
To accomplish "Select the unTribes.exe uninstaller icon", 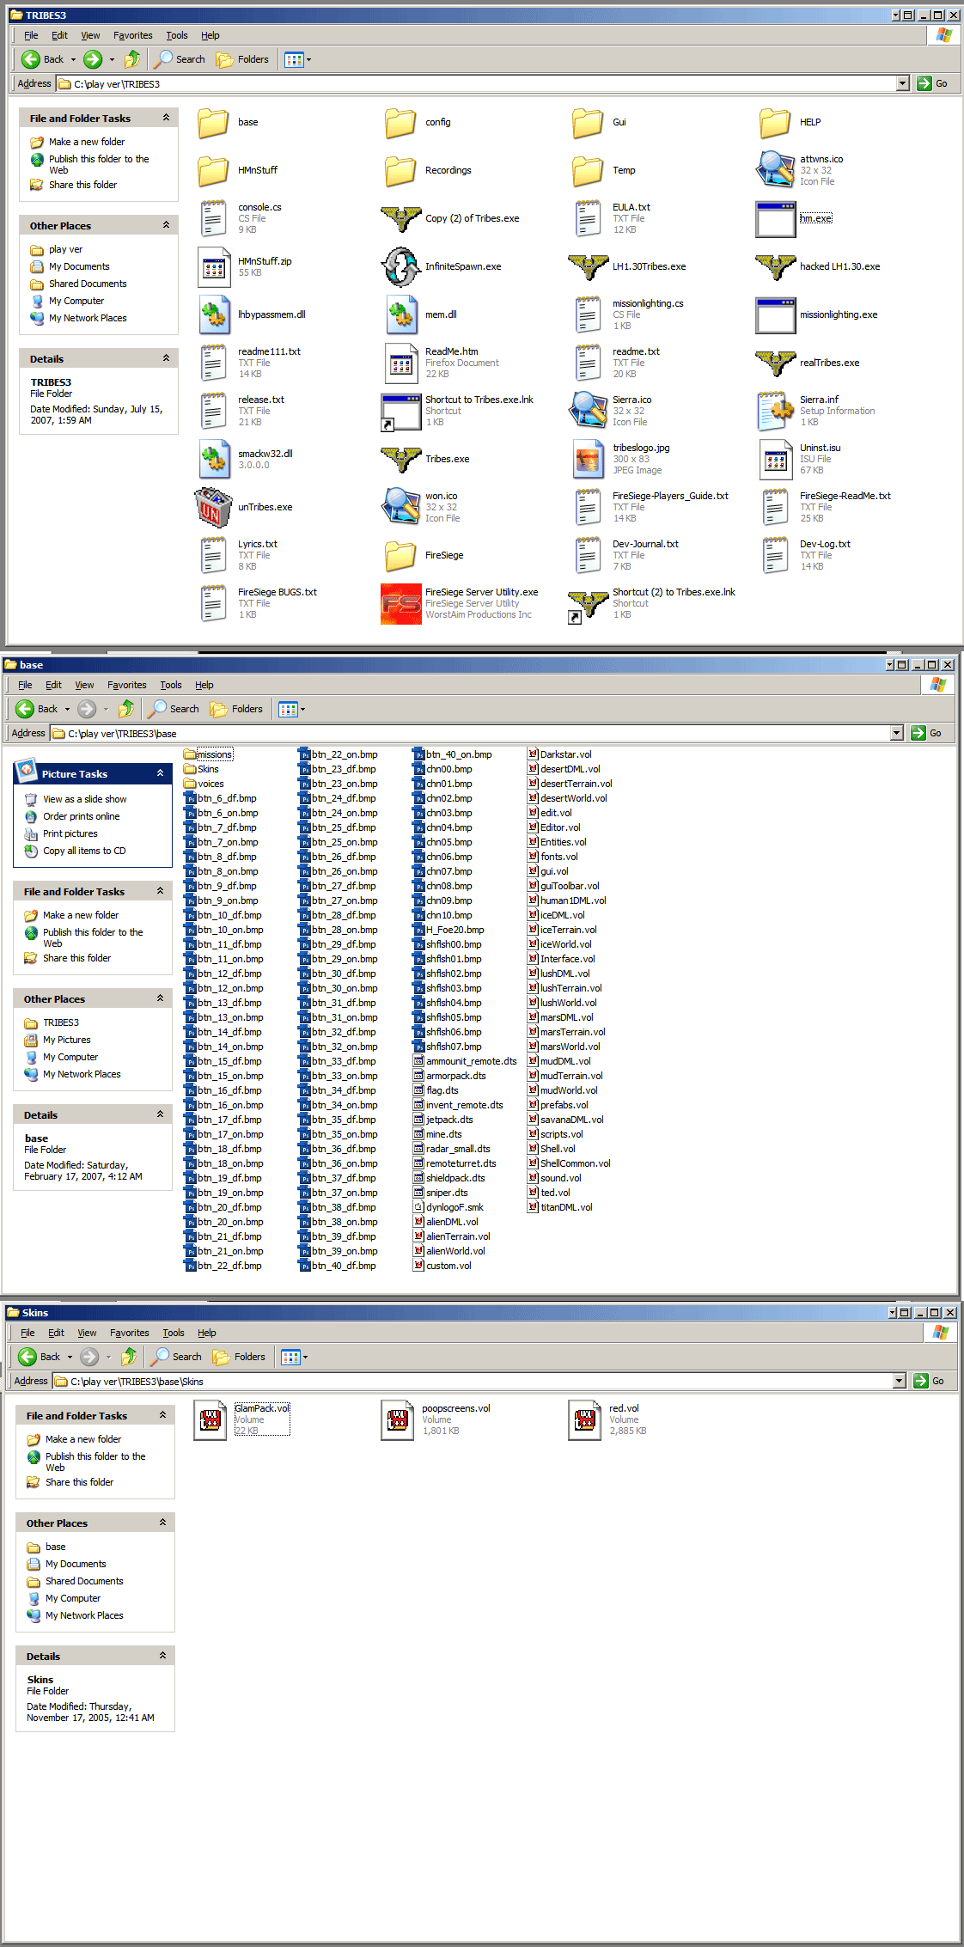I will pos(213,507).
